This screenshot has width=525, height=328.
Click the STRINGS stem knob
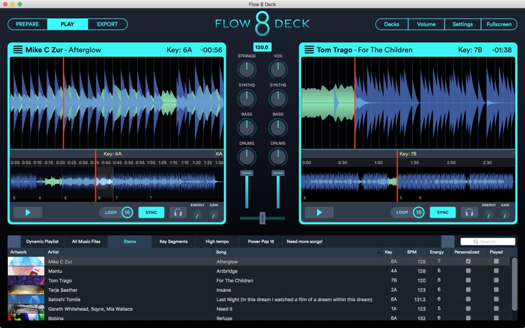[x=247, y=70]
